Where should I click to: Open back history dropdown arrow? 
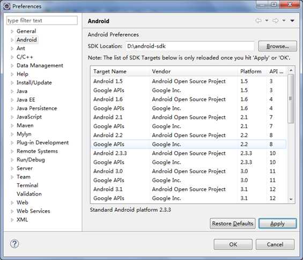coord(267,20)
